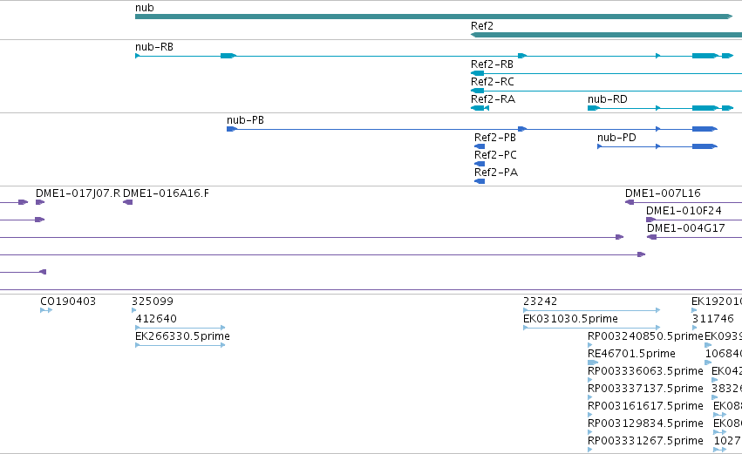Select the 23242 EST label

coord(540,302)
